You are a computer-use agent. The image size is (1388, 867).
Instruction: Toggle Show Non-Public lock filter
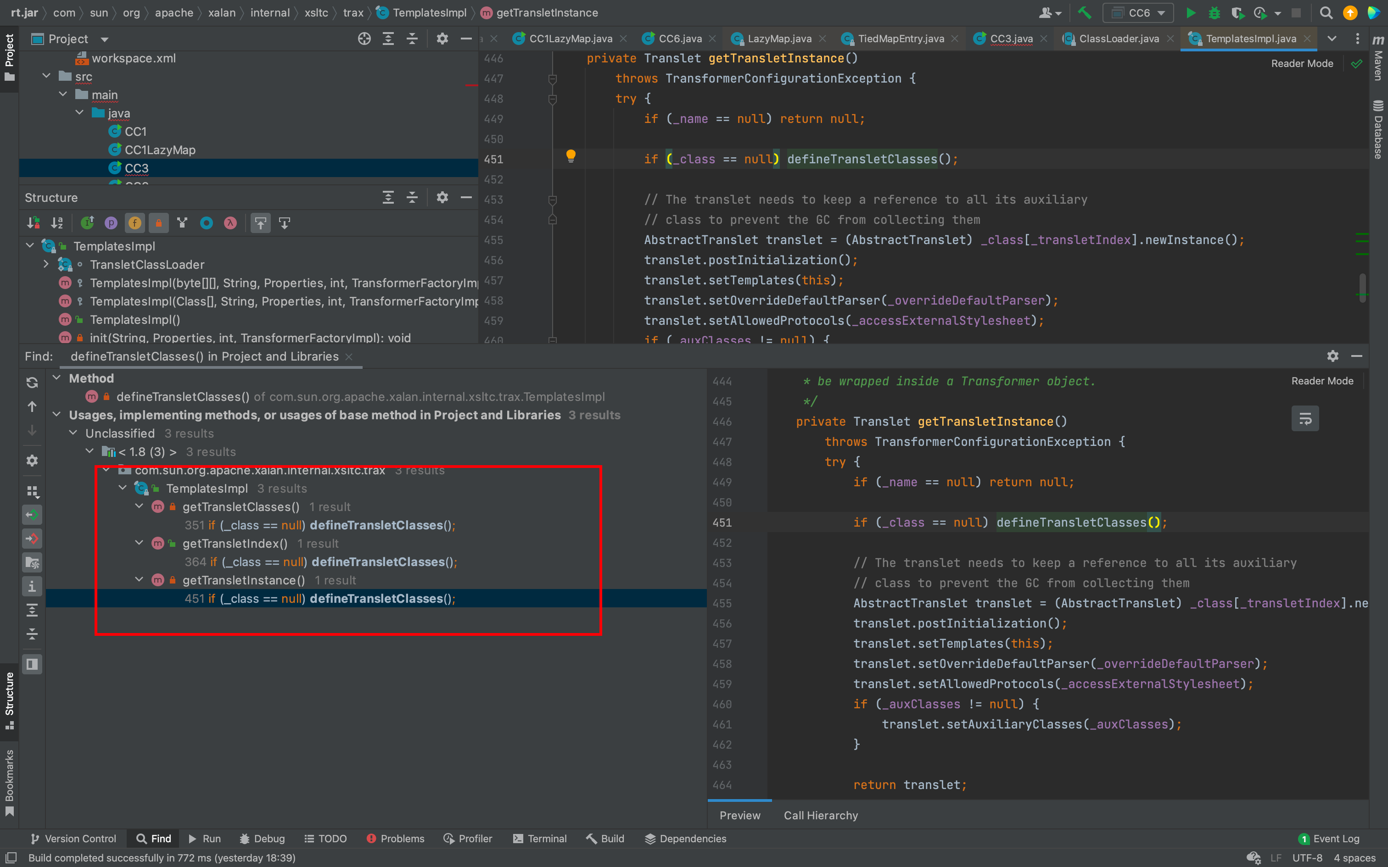(x=158, y=223)
